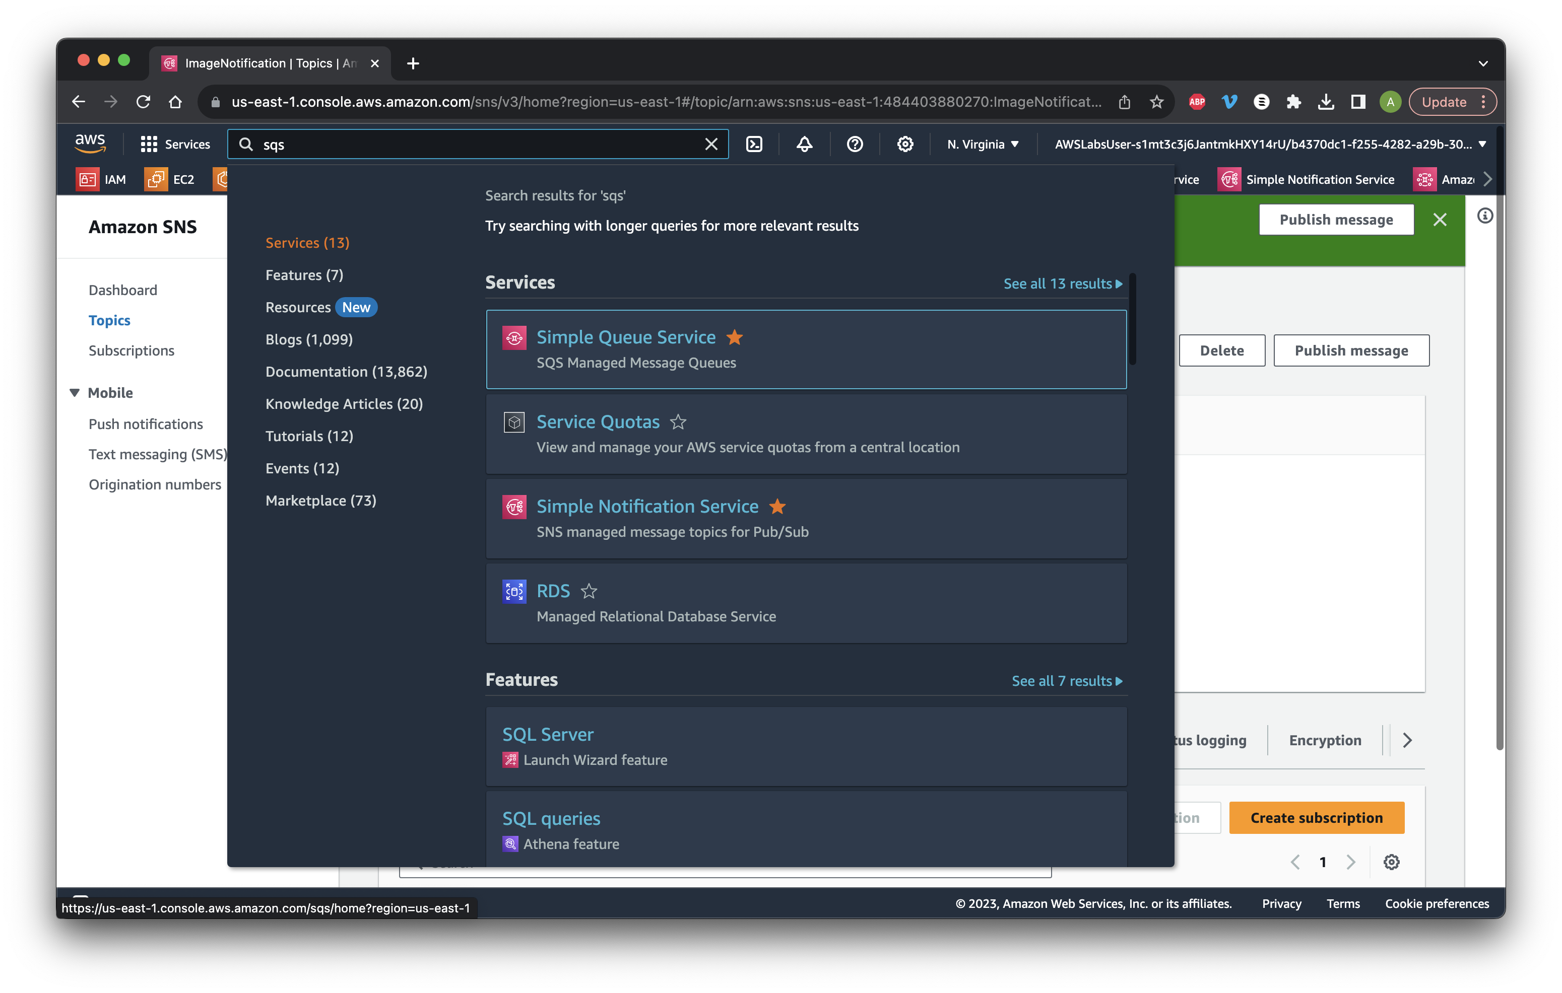See all 13 services results
The width and height of the screenshot is (1562, 993).
(1063, 283)
